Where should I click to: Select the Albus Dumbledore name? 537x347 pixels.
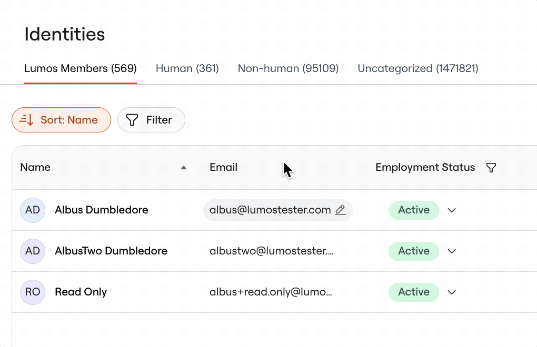click(x=102, y=210)
